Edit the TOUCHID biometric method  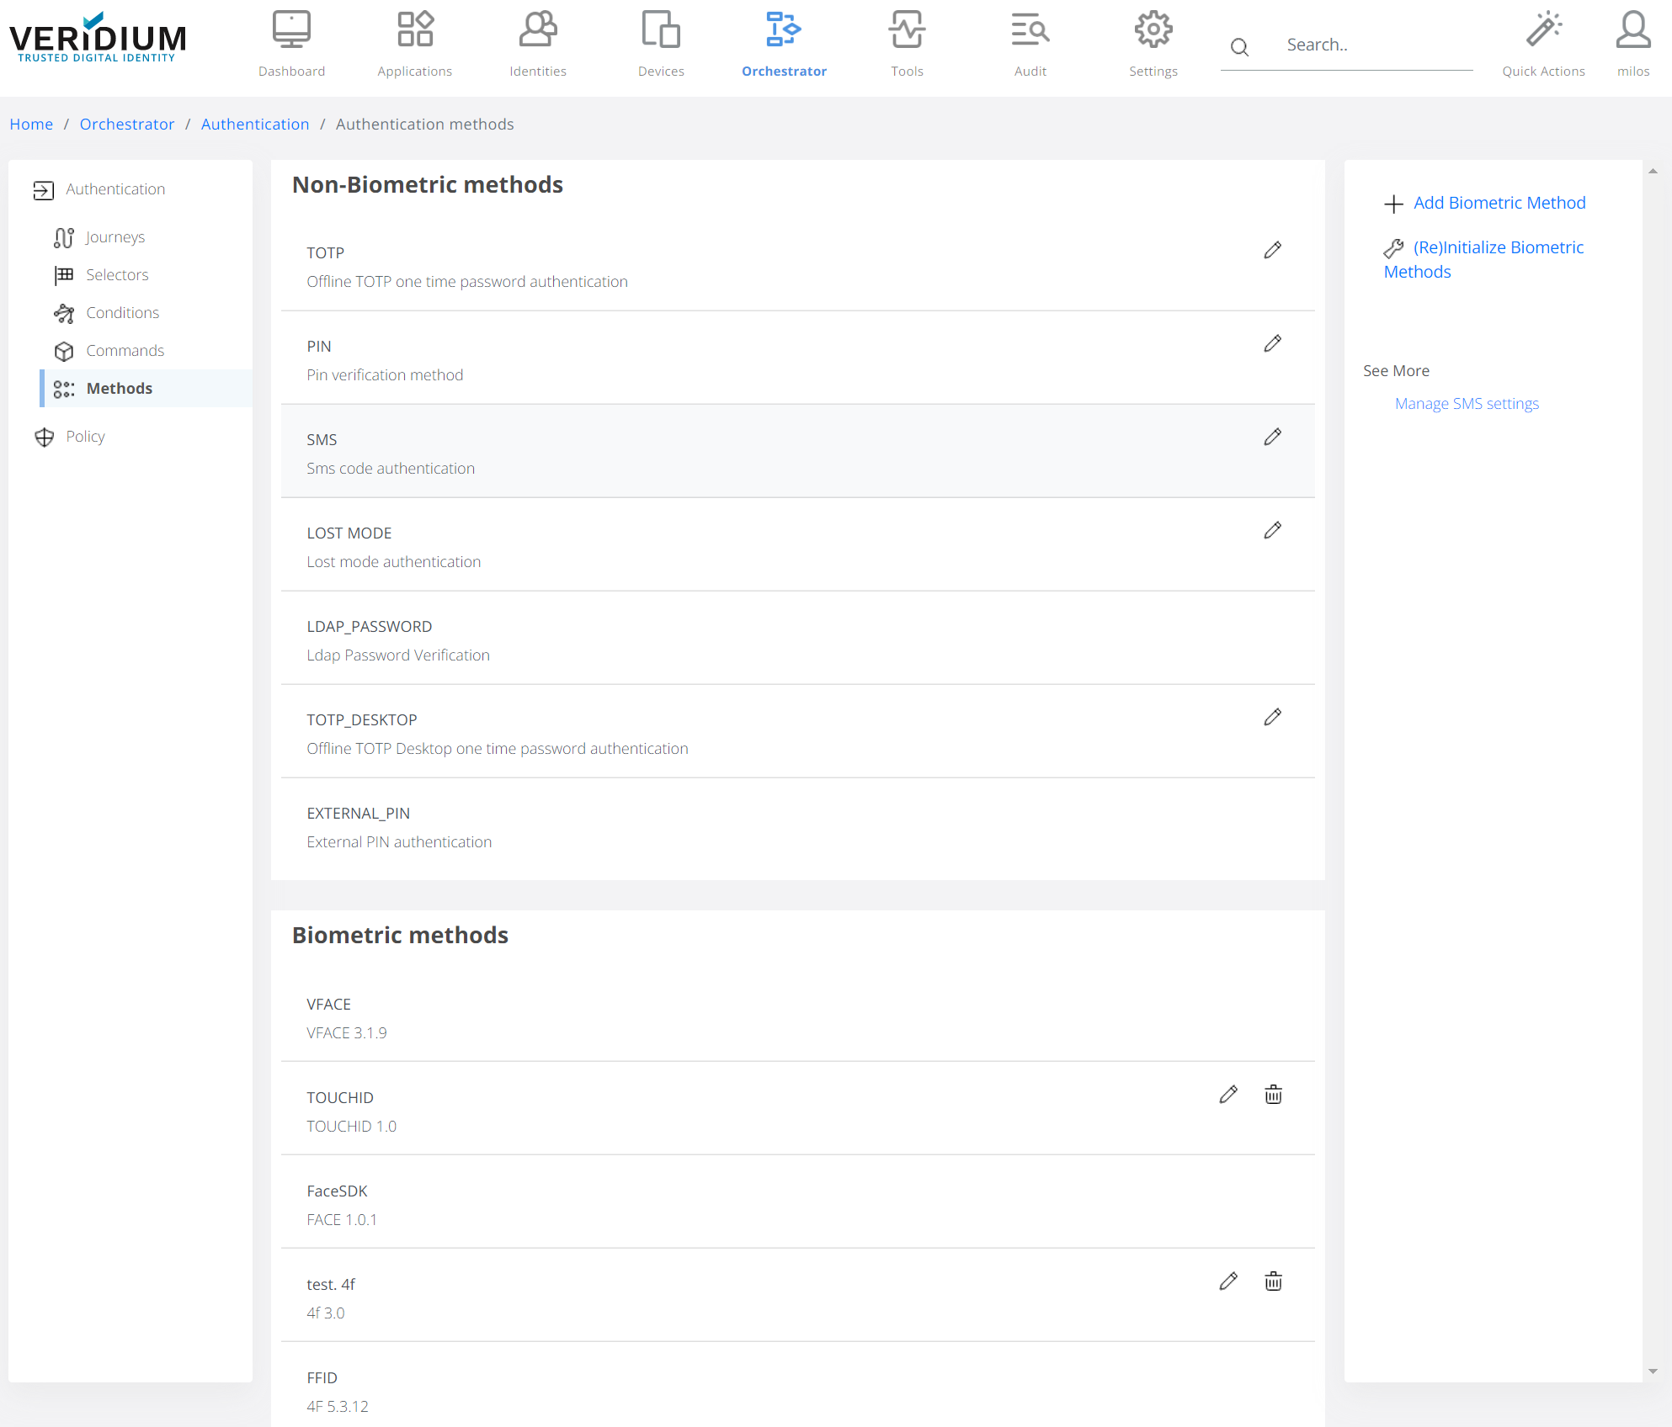[x=1228, y=1095]
